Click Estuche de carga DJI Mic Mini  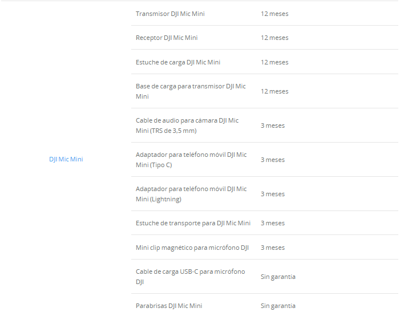pyautogui.click(x=177, y=62)
